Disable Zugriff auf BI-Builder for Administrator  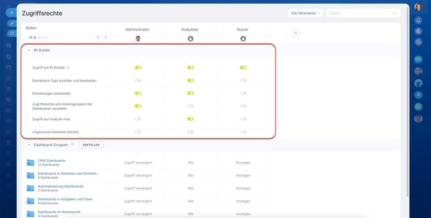[138, 67]
